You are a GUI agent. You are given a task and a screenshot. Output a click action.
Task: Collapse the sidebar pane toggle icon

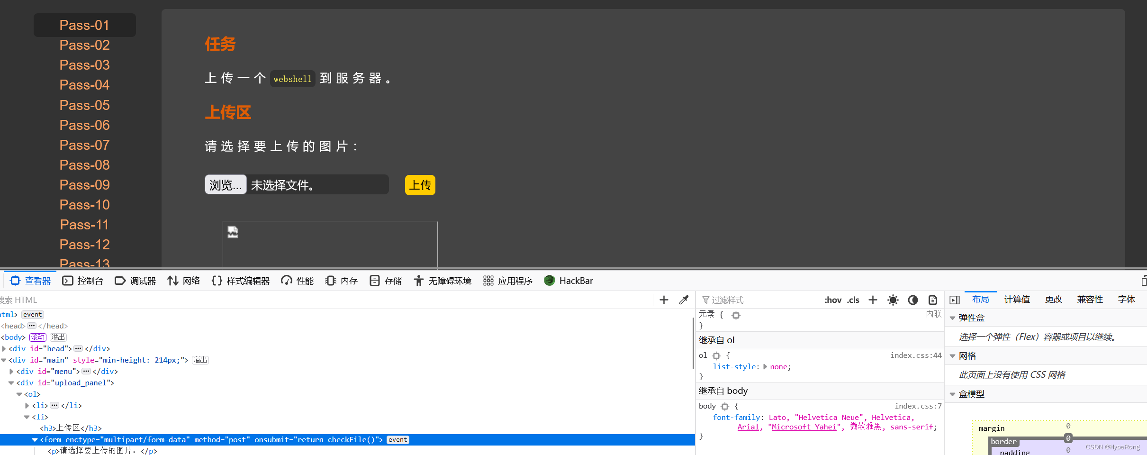pos(955,300)
